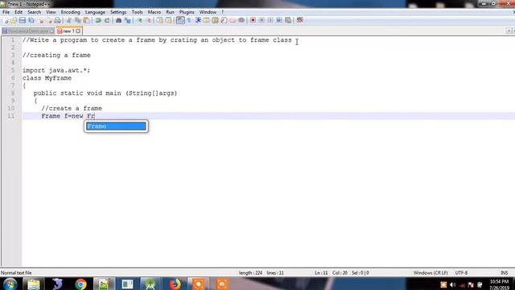Open a file using toolbar folder icon
515x290 pixels.
tap(14, 20)
